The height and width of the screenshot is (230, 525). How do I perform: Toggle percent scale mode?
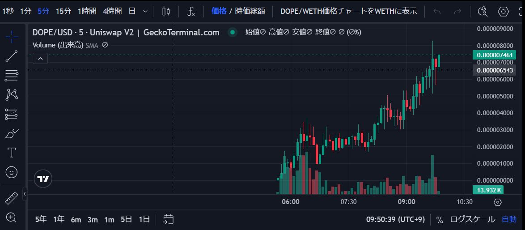[x=440, y=220]
